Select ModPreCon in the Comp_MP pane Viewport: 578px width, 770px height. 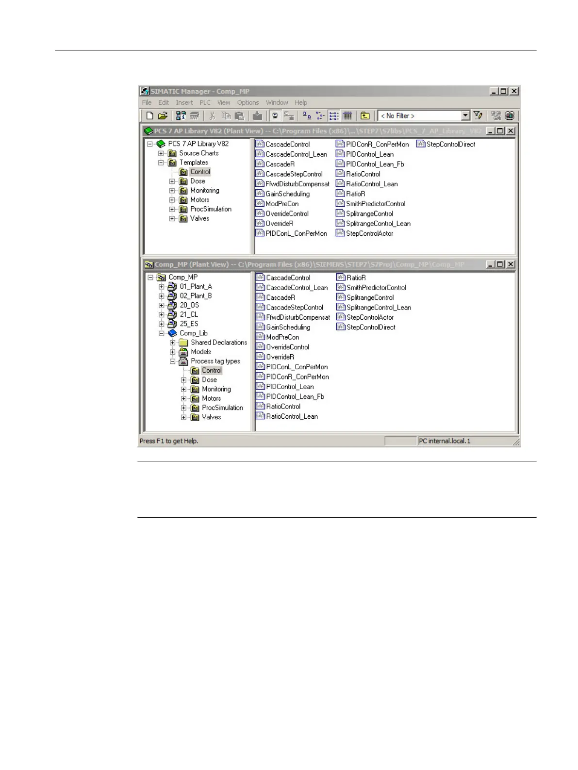point(282,337)
